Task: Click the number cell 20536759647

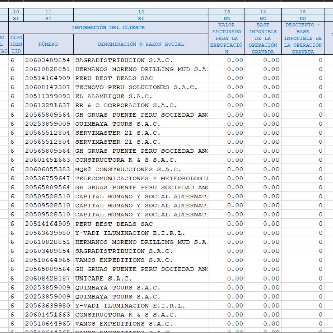Action: coord(48,178)
